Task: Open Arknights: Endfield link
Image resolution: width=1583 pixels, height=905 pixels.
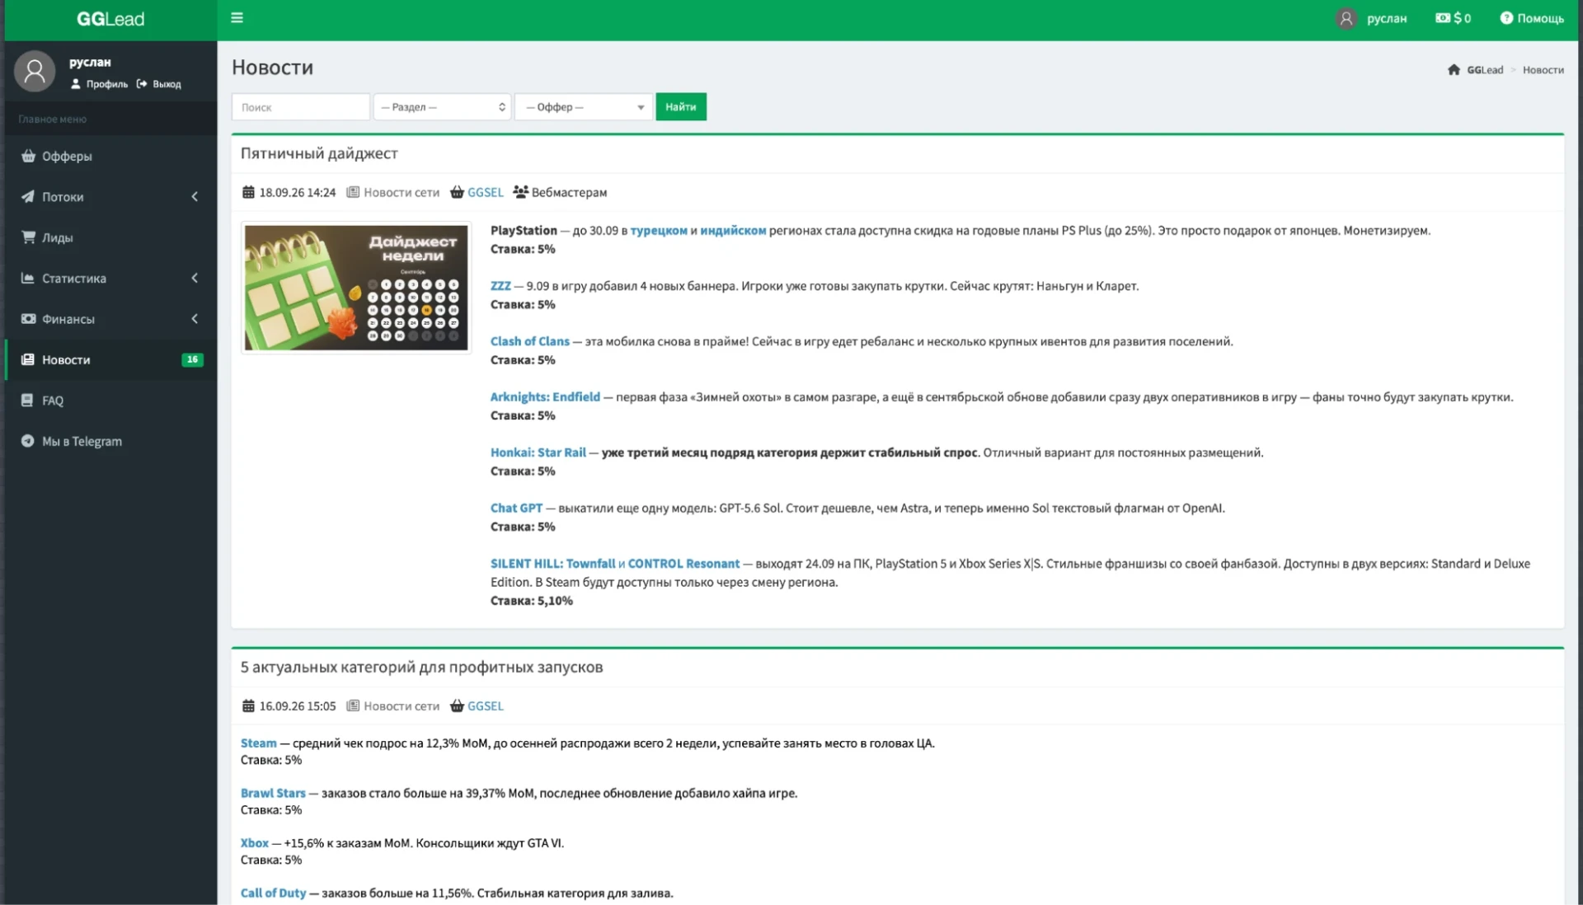Action: coord(545,397)
